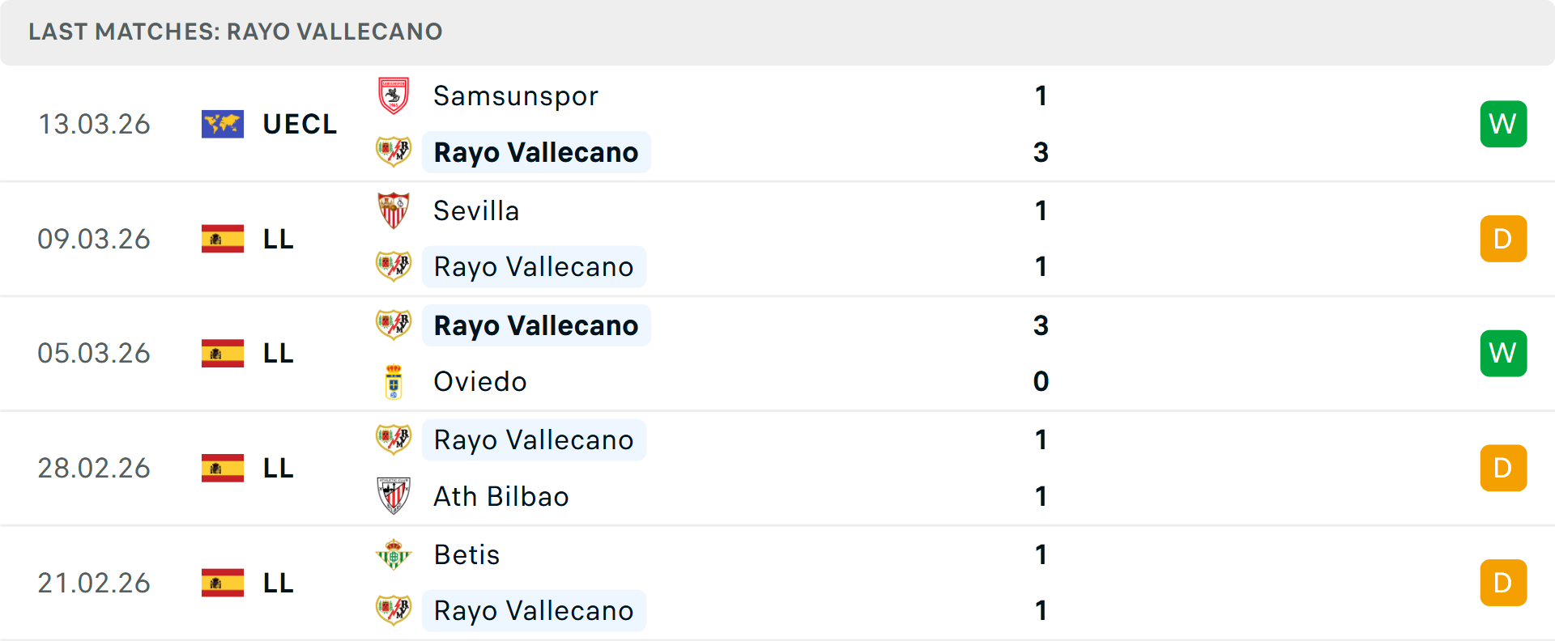Click the LL league label on 05.03.26 row
The image size is (1555, 641).
[278, 353]
